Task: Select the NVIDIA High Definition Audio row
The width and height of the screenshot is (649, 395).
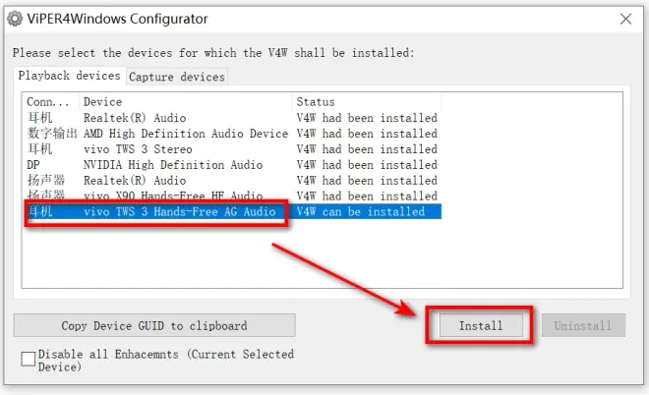Action: (x=233, y=165)
